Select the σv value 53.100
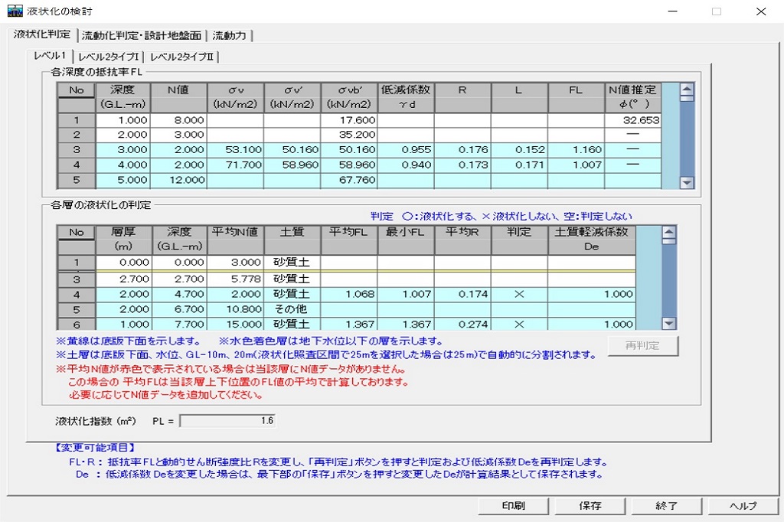The image size is (784, 522). (236, 149)
